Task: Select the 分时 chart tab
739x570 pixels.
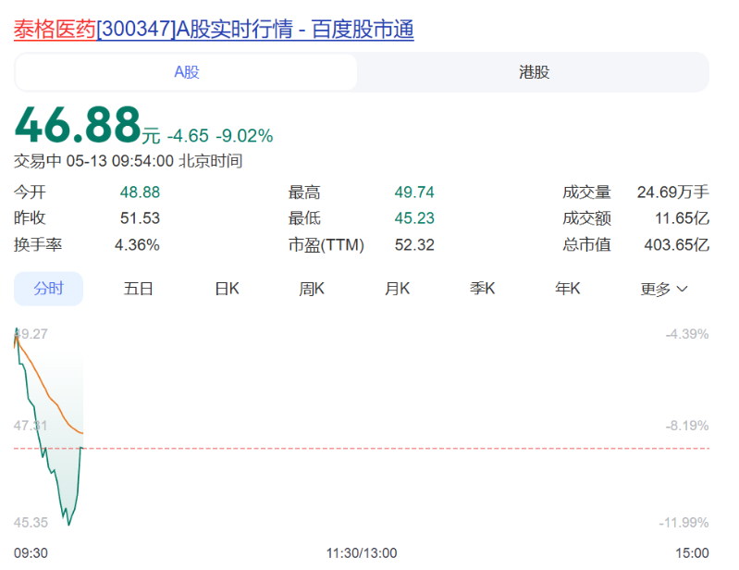Action: pyautogui.click(x=48, y=289)
